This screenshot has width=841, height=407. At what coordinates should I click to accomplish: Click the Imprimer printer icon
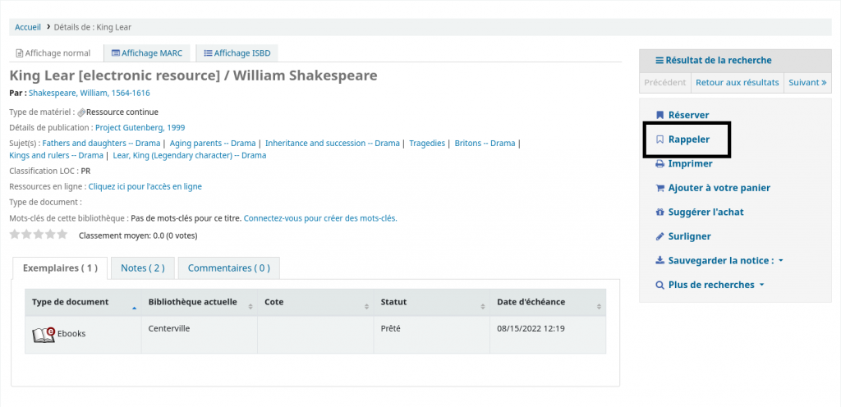point(659,164)
